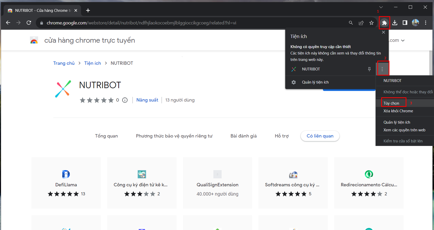The width and height of the screenshot is (434, 230).
Task: Click the search magnifier in address bar
Action: 351,23
